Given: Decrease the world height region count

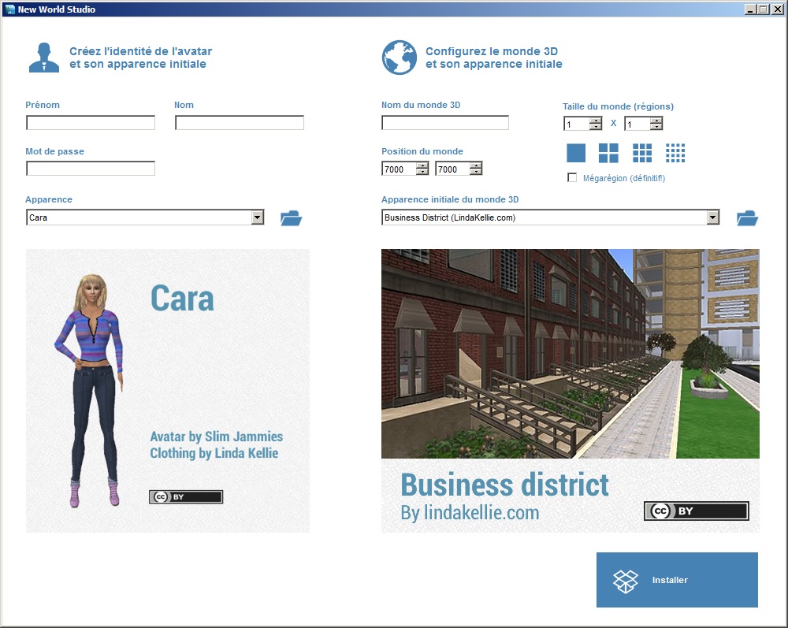Looking at the screenshot, I should coord(656,127).
